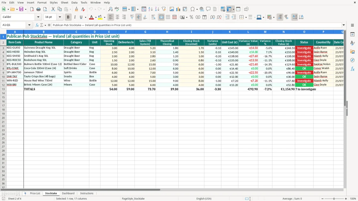Switch to the Dashboard sheet tab
Viewport: 358px width, 201px height.
click(x=68, y=193)
